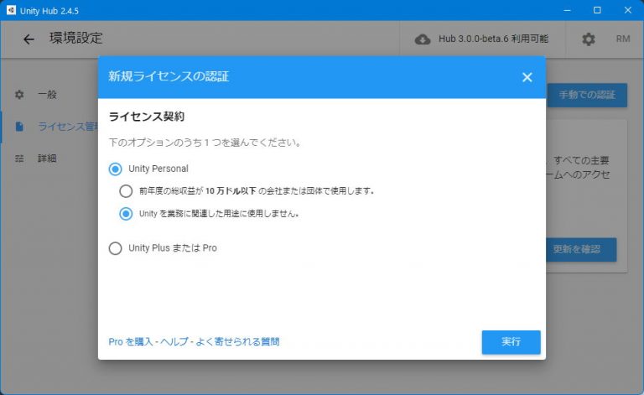The width and height of the screenshot is (644, 395).
Task: Select 'Unity を業務に関連した用途に使用しません' option
Action: 126,214
